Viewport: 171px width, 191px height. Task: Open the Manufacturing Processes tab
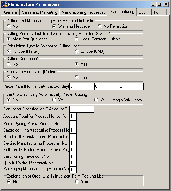(x=83, y=12)
